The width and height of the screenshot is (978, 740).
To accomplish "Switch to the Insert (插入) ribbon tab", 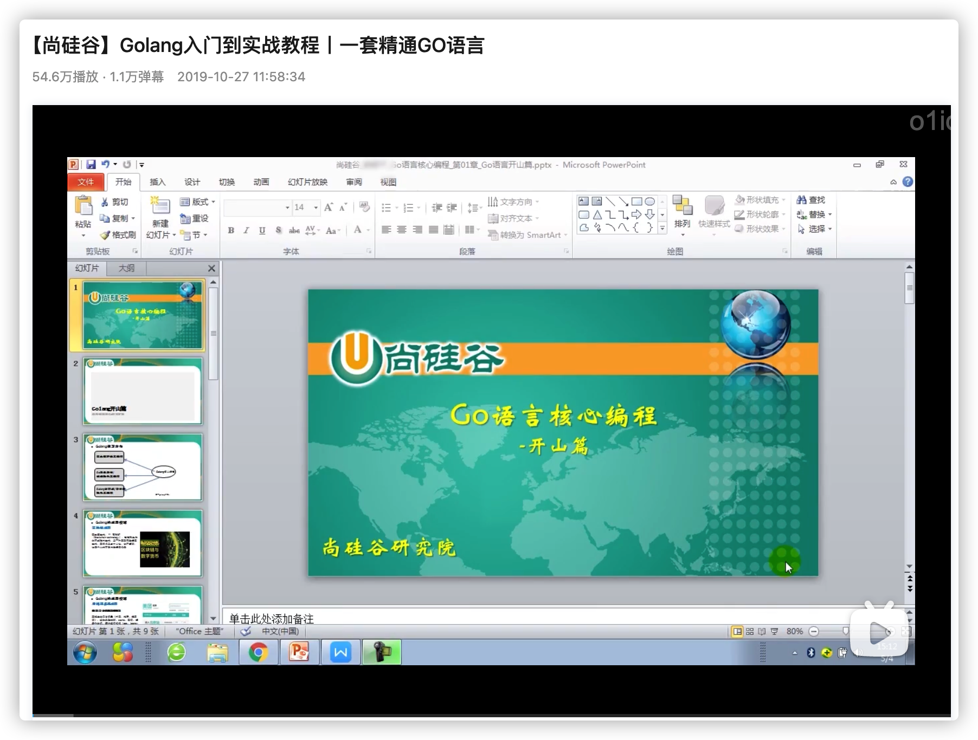I will pyautogui.click(x=157, y=182).
